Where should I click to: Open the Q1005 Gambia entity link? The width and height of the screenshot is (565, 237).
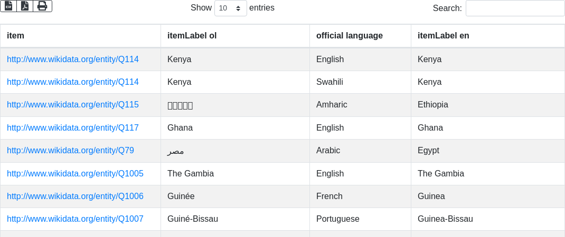point(75,173)
